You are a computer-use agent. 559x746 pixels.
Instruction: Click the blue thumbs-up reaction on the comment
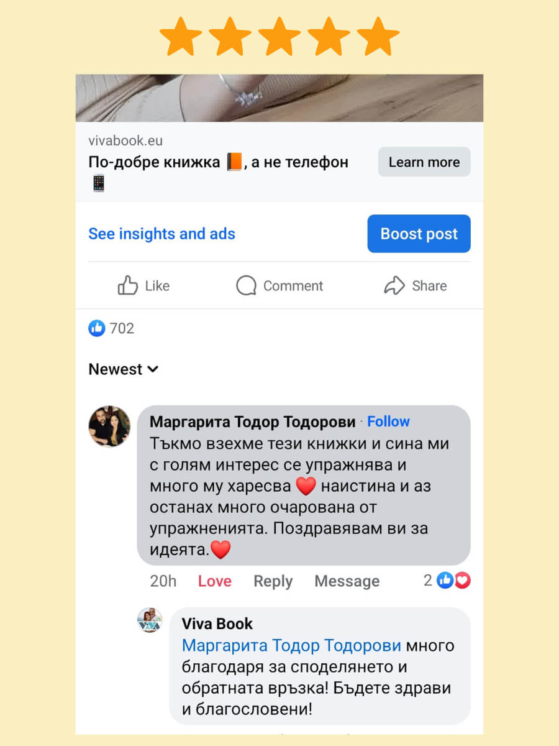point(445,581)
